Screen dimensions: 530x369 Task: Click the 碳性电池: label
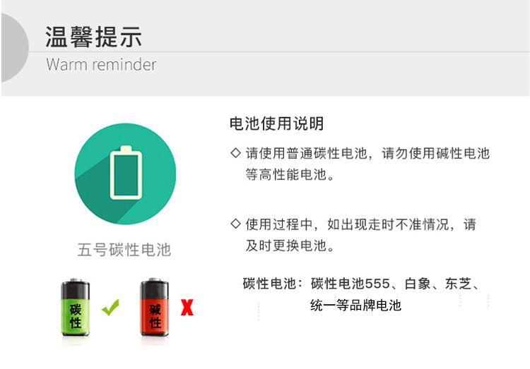(273, 284)
